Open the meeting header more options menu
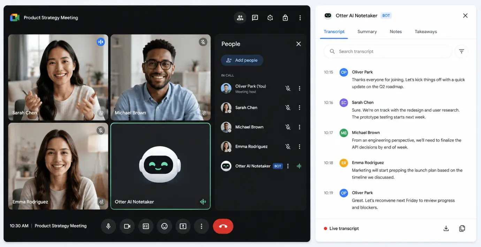The width and height of the screenshot is (481, 247). [300, 18]
